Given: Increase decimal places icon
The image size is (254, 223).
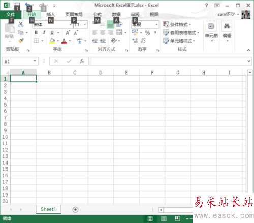Looking at the screenshot, I should coord(135,41).
